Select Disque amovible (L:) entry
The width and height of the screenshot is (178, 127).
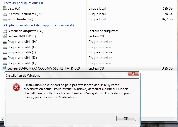(22, 63)
